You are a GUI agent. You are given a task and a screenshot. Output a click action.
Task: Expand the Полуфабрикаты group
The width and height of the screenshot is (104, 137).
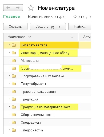pyautogui.click(x=9, y=83)
